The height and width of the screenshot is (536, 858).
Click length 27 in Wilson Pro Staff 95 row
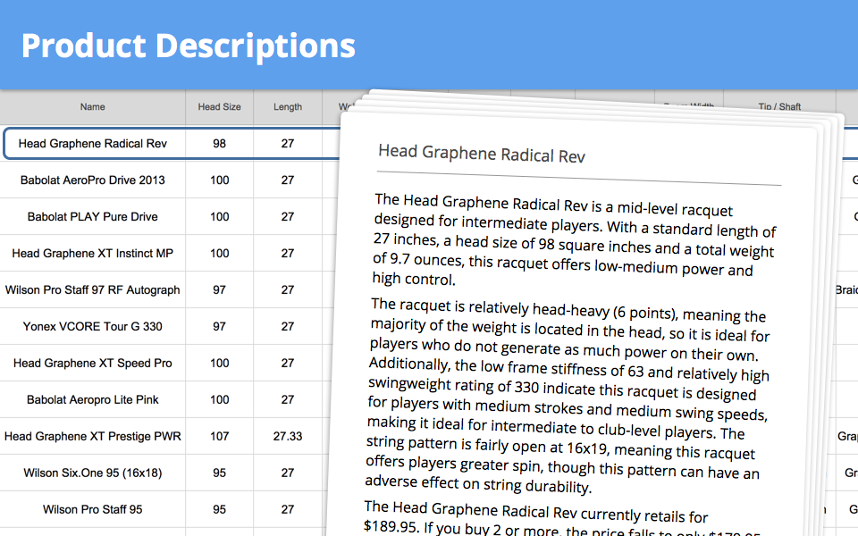(288, 510)
